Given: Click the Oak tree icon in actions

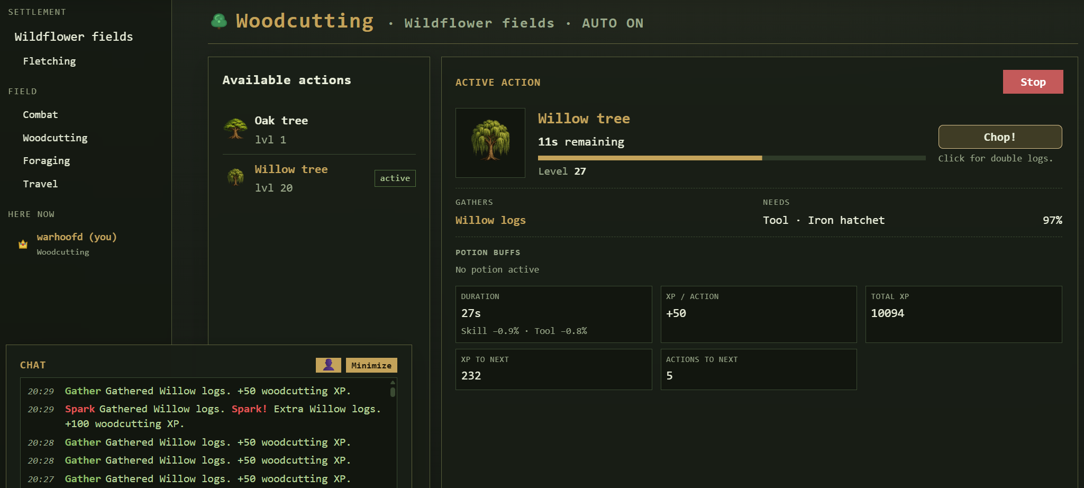Looking at the screenshot, I should tap(235, 129).
